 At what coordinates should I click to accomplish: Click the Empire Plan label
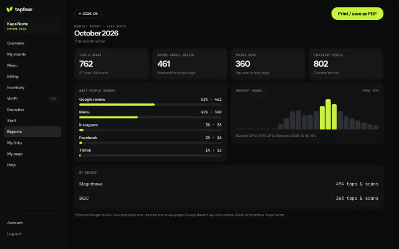[x=17, y=29]
